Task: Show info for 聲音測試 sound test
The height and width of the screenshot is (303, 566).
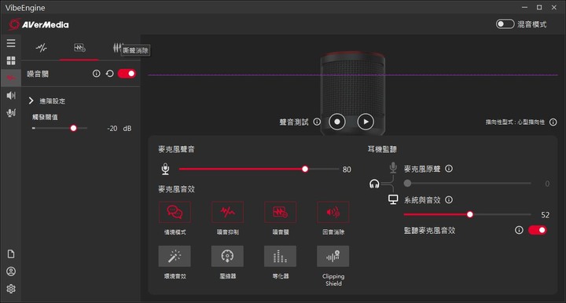Action: click(317, 122)
